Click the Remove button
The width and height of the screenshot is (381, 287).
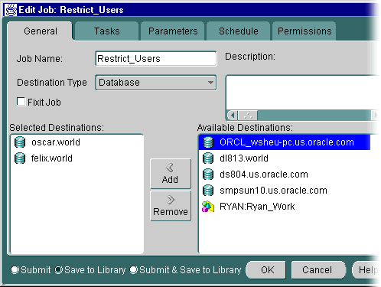click(x=171, y=206)
